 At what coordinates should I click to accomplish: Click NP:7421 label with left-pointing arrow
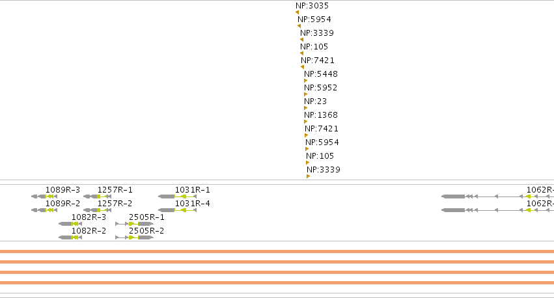pyautogui.click(x=317, y=61)
